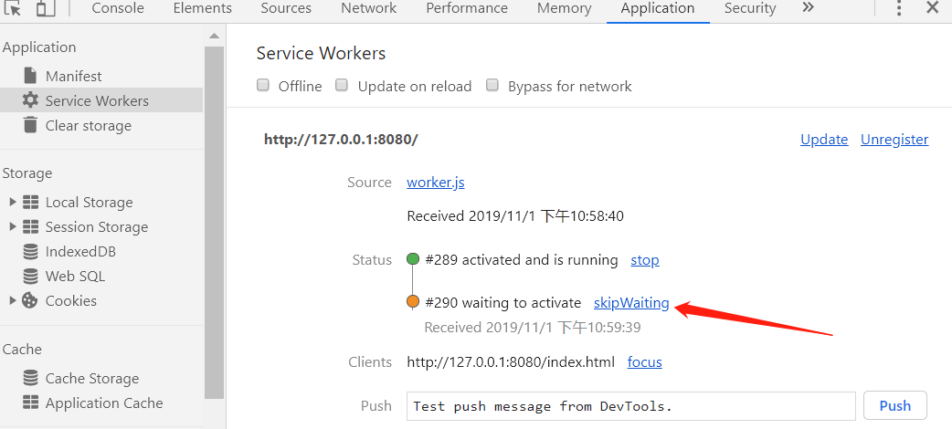Click the Web SQL database icon
Viewport: 952px width, 429px height.
(30, 276)
